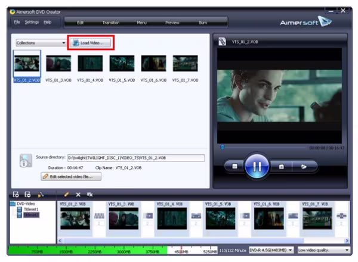
Task: Click the Duration 00:16:47 text
Action: click(66, 168)
